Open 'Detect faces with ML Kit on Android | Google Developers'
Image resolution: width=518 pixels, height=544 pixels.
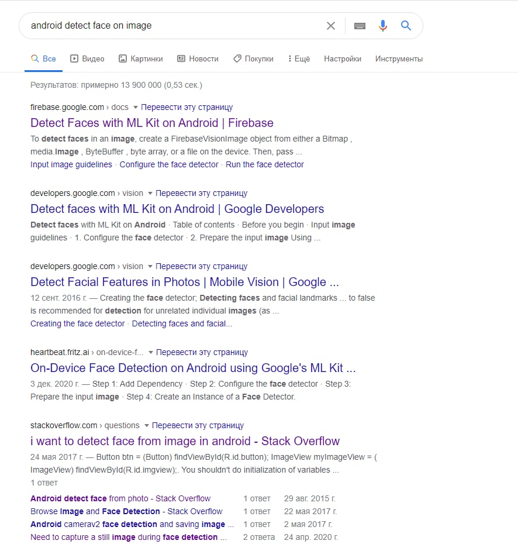coord(177,209)
